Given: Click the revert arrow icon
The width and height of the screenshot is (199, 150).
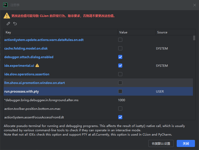Looking at the screenshot, I should coord(15,24).
